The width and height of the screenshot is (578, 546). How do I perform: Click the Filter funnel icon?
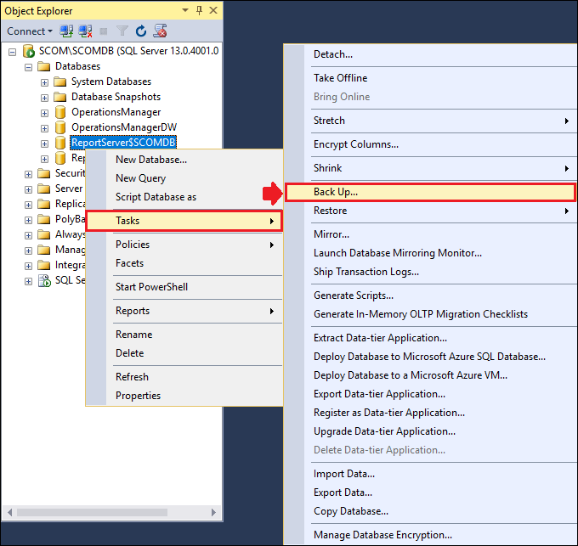(x=122, y=31)
